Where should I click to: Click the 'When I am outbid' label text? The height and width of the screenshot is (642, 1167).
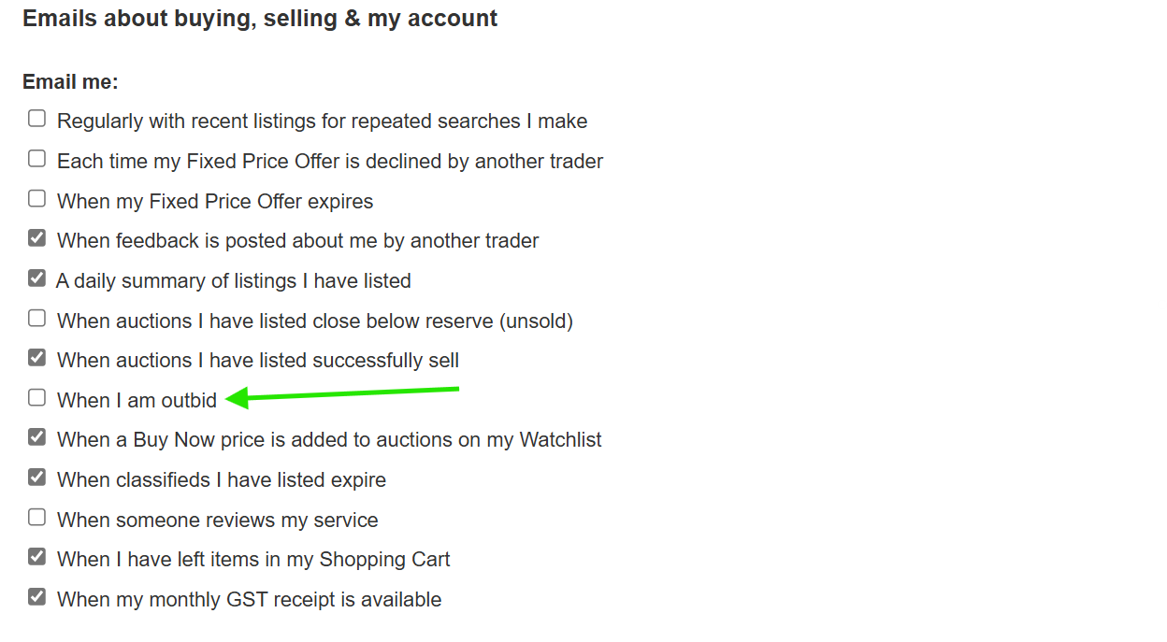[x=137, y=401]
